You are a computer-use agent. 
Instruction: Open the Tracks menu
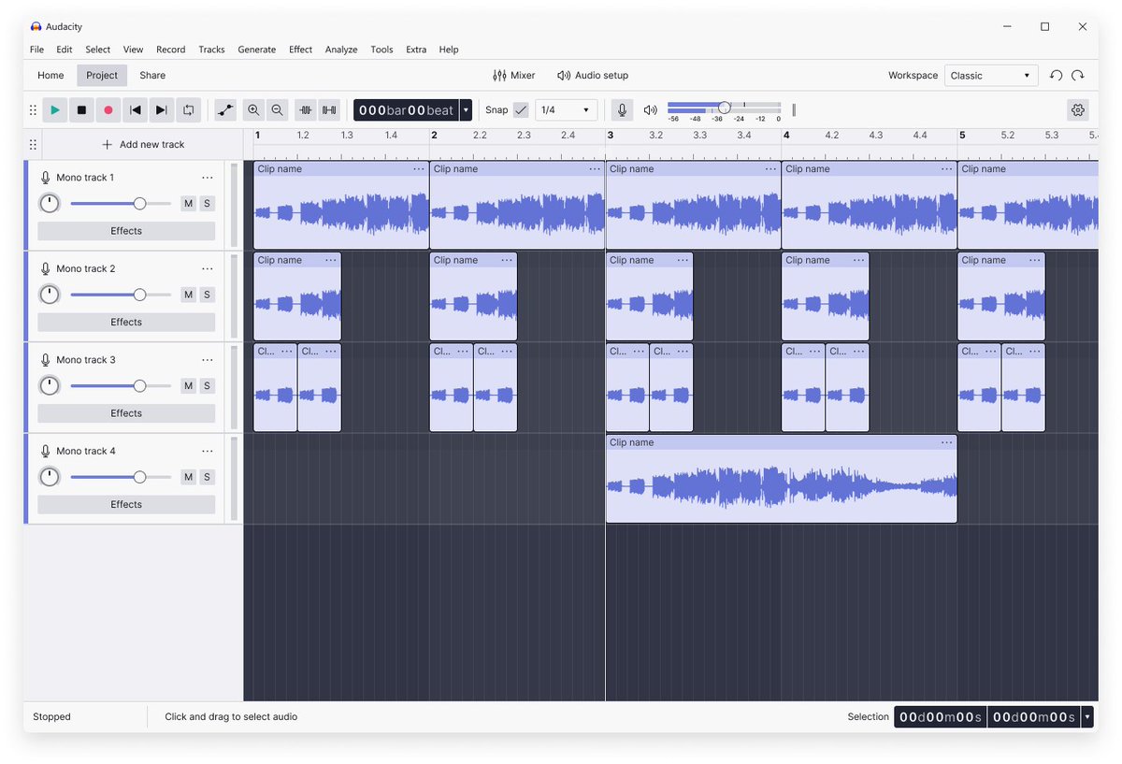[x=211, y=50]
